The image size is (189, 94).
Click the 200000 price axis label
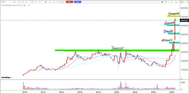pos(184,61)
